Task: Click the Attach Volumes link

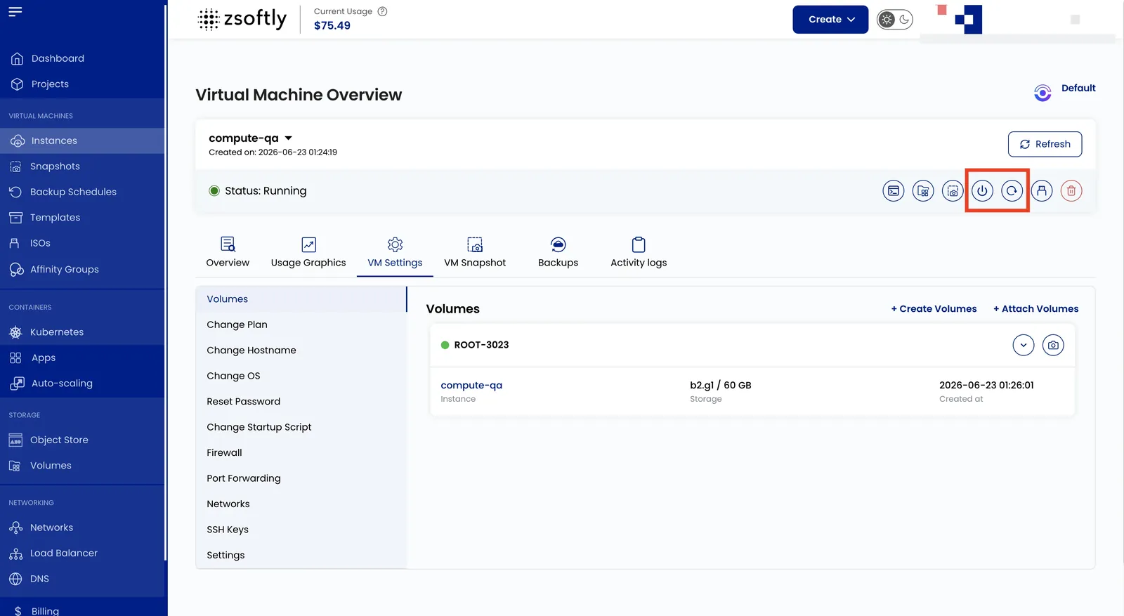Action: click(1035, 308)
